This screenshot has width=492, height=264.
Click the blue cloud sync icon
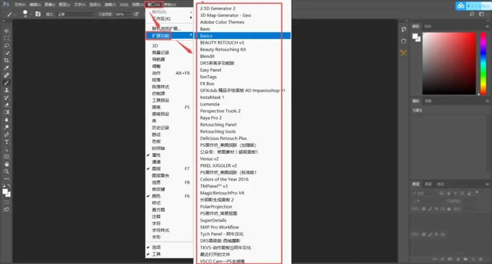[460, 6]
